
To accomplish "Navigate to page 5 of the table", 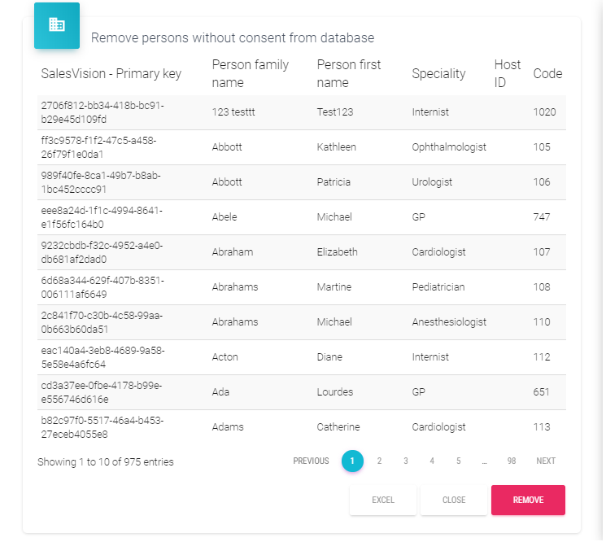I will [458, 461].
